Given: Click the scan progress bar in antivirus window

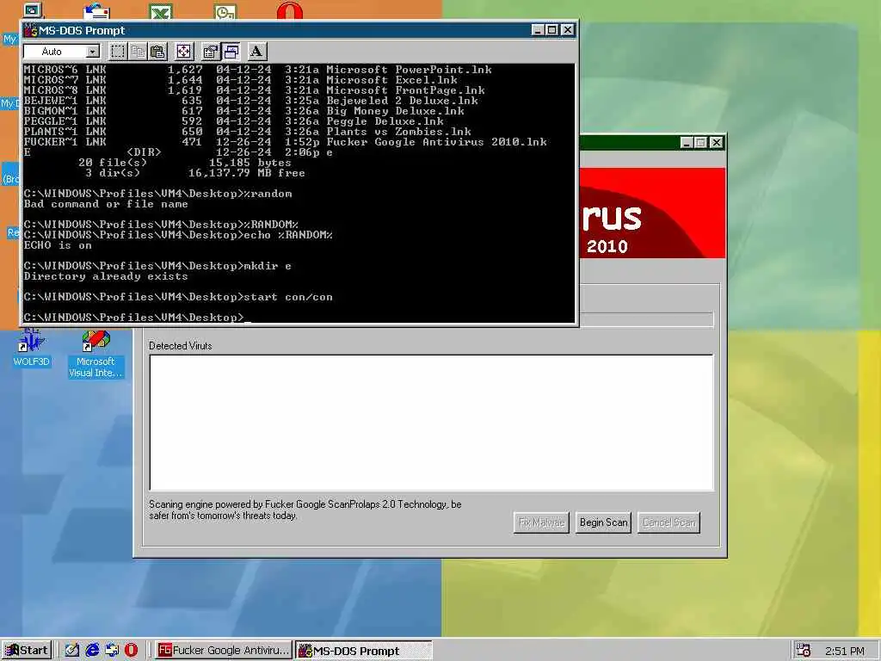Looking at the screenshot, I should pos(646,319).
